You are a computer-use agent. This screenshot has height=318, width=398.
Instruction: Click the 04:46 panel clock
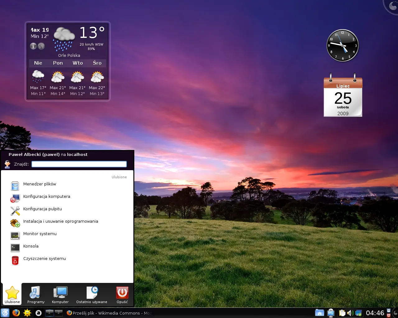375,313
